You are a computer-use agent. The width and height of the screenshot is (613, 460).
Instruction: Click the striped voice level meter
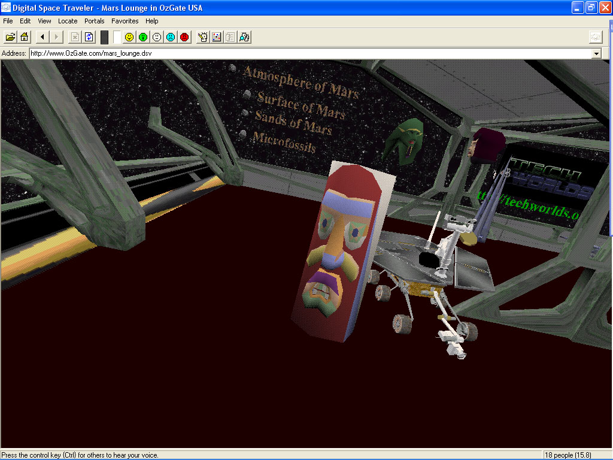pos(104,37)
